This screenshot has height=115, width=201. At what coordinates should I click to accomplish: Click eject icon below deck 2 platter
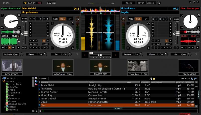pyautogui.click(x=148, y=48)
